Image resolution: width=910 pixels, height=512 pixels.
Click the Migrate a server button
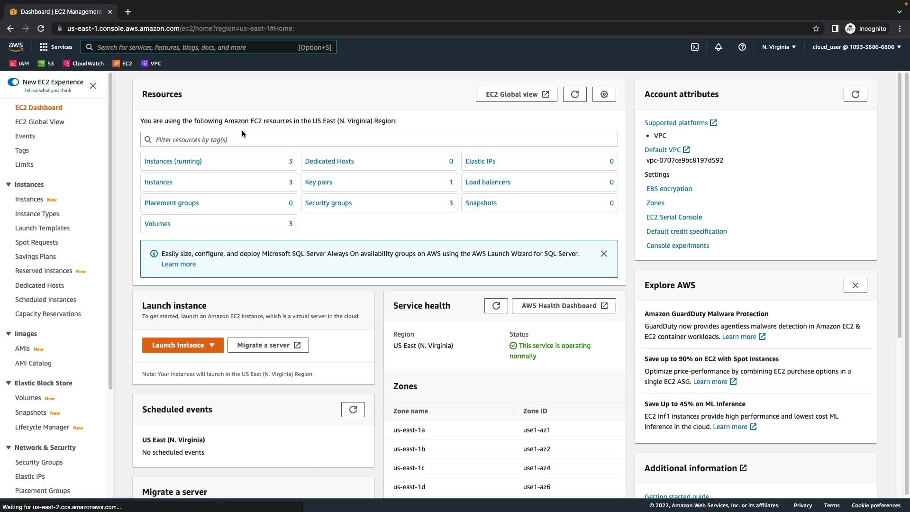click(268, 345)
